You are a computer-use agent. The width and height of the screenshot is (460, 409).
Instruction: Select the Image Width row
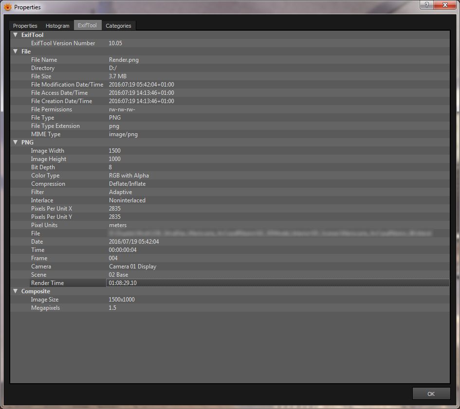click(230, 150)
